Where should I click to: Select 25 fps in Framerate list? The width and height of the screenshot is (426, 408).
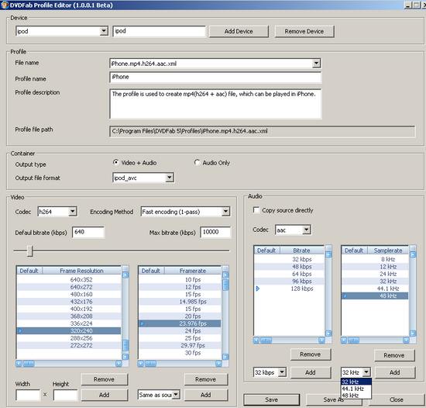click(180, 338)
